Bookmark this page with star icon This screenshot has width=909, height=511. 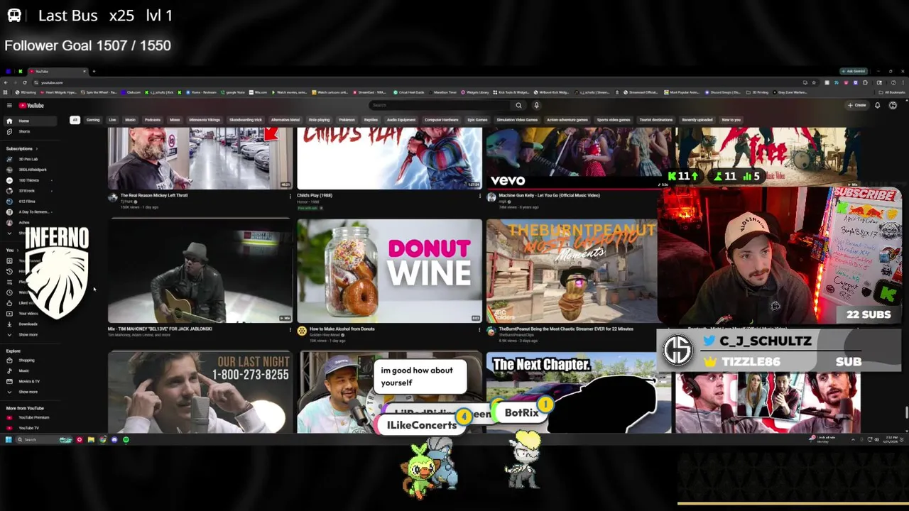click(814, 82)
